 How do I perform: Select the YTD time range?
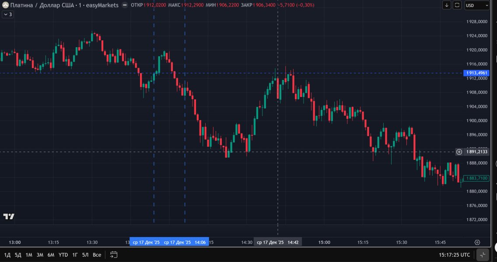pos(63,255)
